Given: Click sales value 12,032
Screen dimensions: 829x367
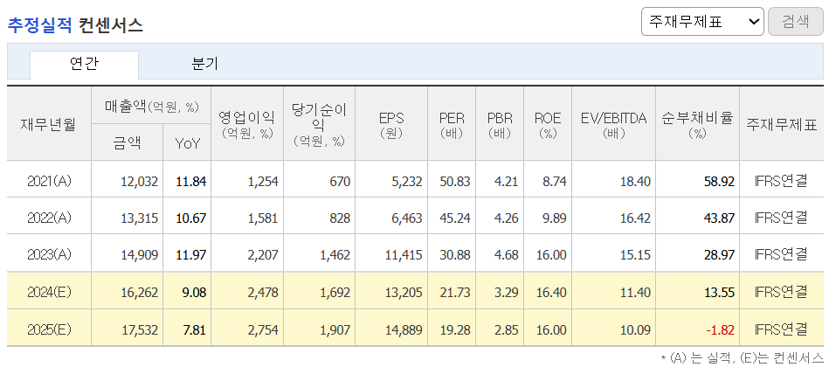Looking at the screenshot, I should coord(140,182).
